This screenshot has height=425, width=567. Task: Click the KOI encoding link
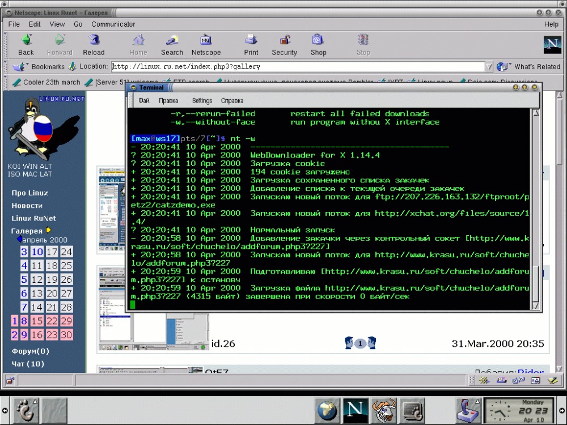(14, 167)
